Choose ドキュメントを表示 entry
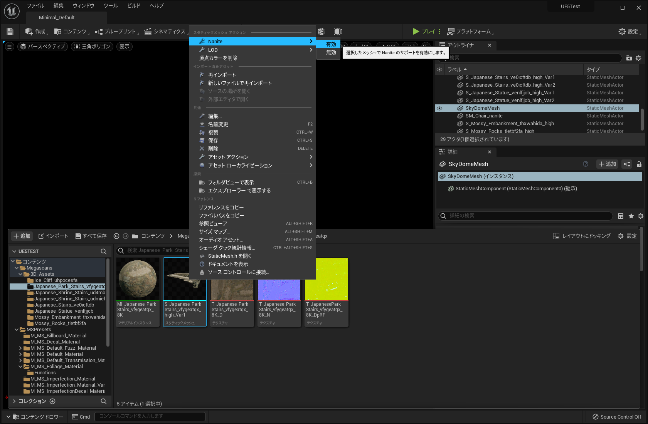Viewport: 648px width, 424px height. point(252,264)
